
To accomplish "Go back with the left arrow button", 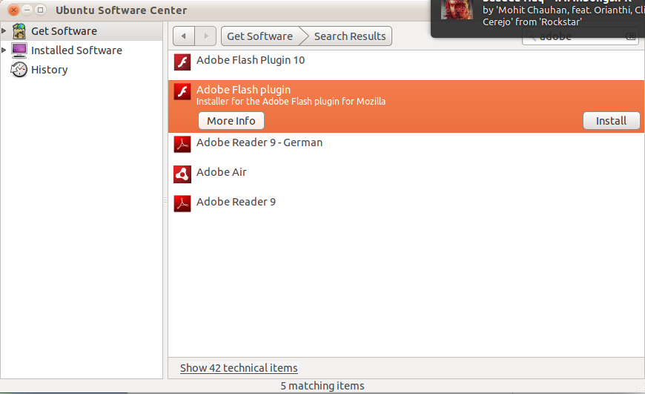I will click(183, 36).
